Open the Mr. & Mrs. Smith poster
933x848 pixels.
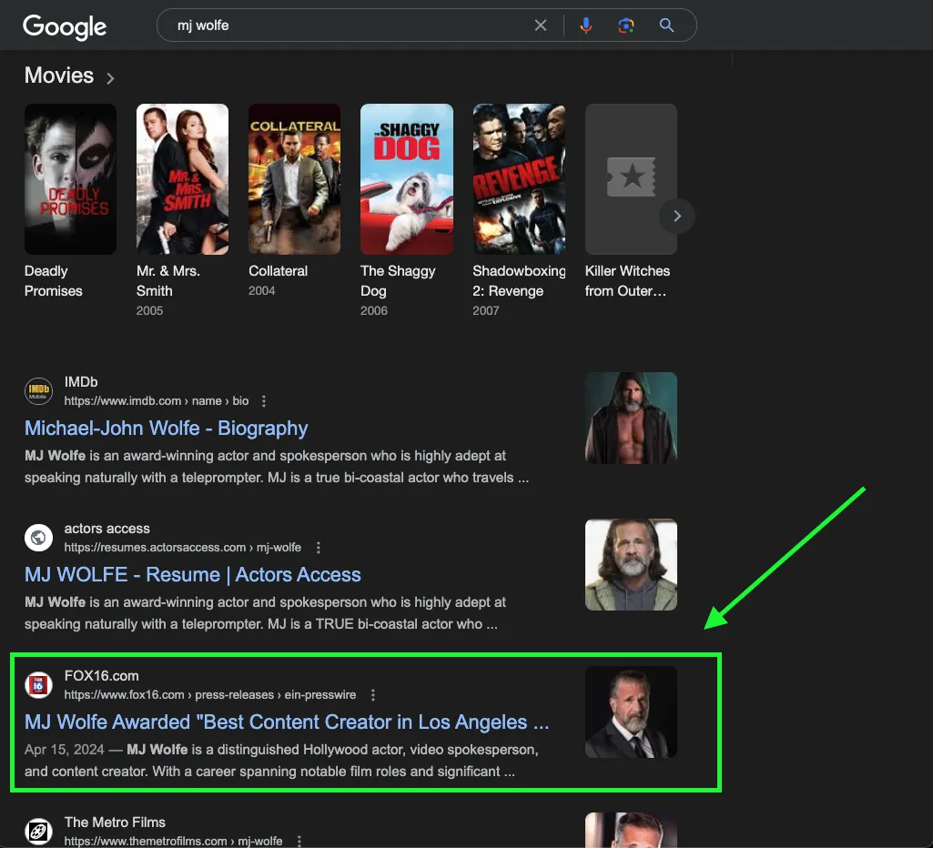(x=182, y=179)
